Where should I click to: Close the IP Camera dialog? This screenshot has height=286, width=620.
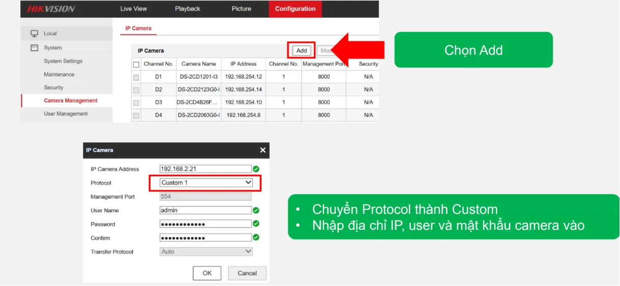[263, 150]
